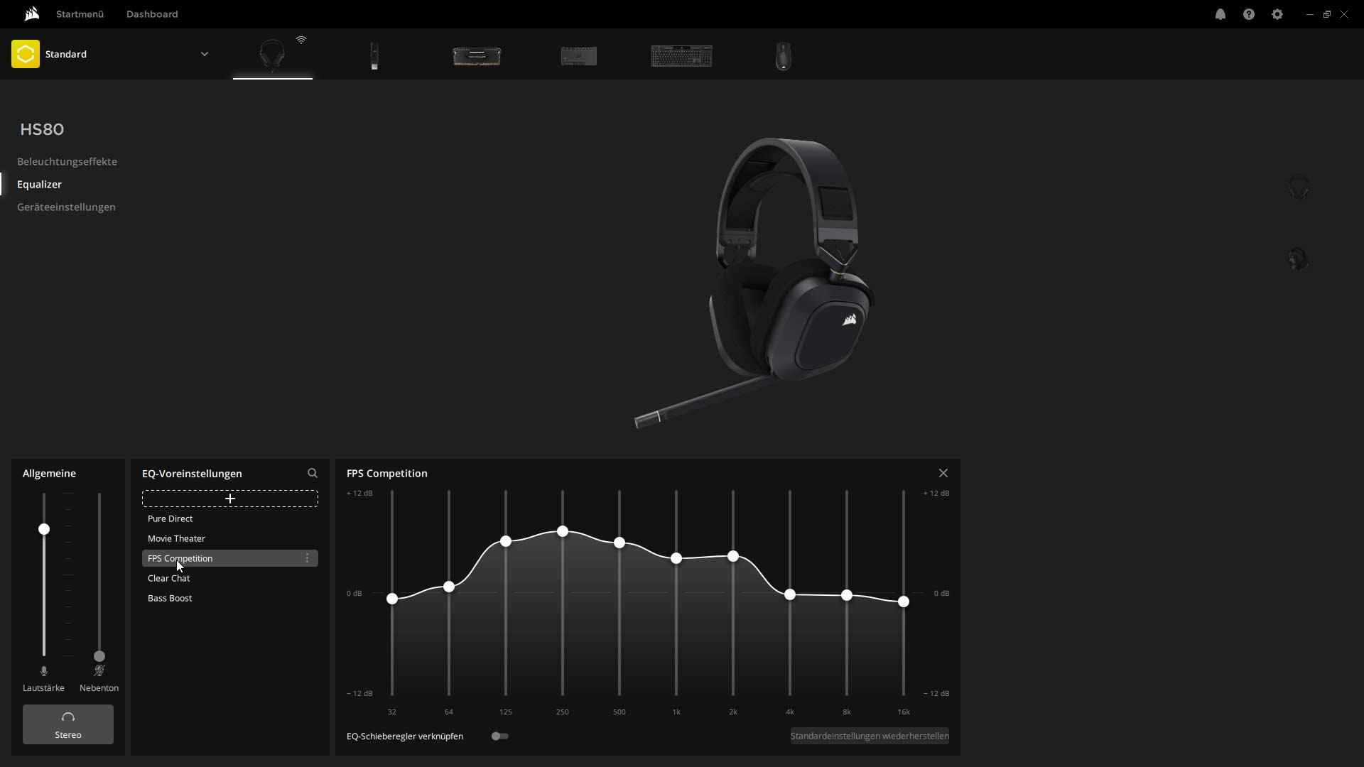Screen dimensions: 1364x767
Task: Add a new EQ preset with plus
Action: pyautogui.click(x=230, y=499)
